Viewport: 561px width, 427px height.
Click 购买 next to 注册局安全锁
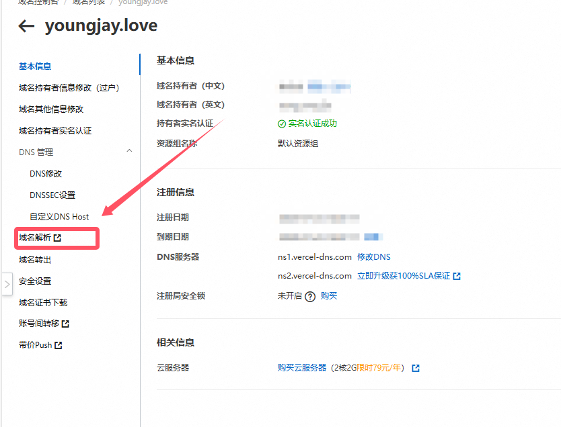(x=328, y=295)
